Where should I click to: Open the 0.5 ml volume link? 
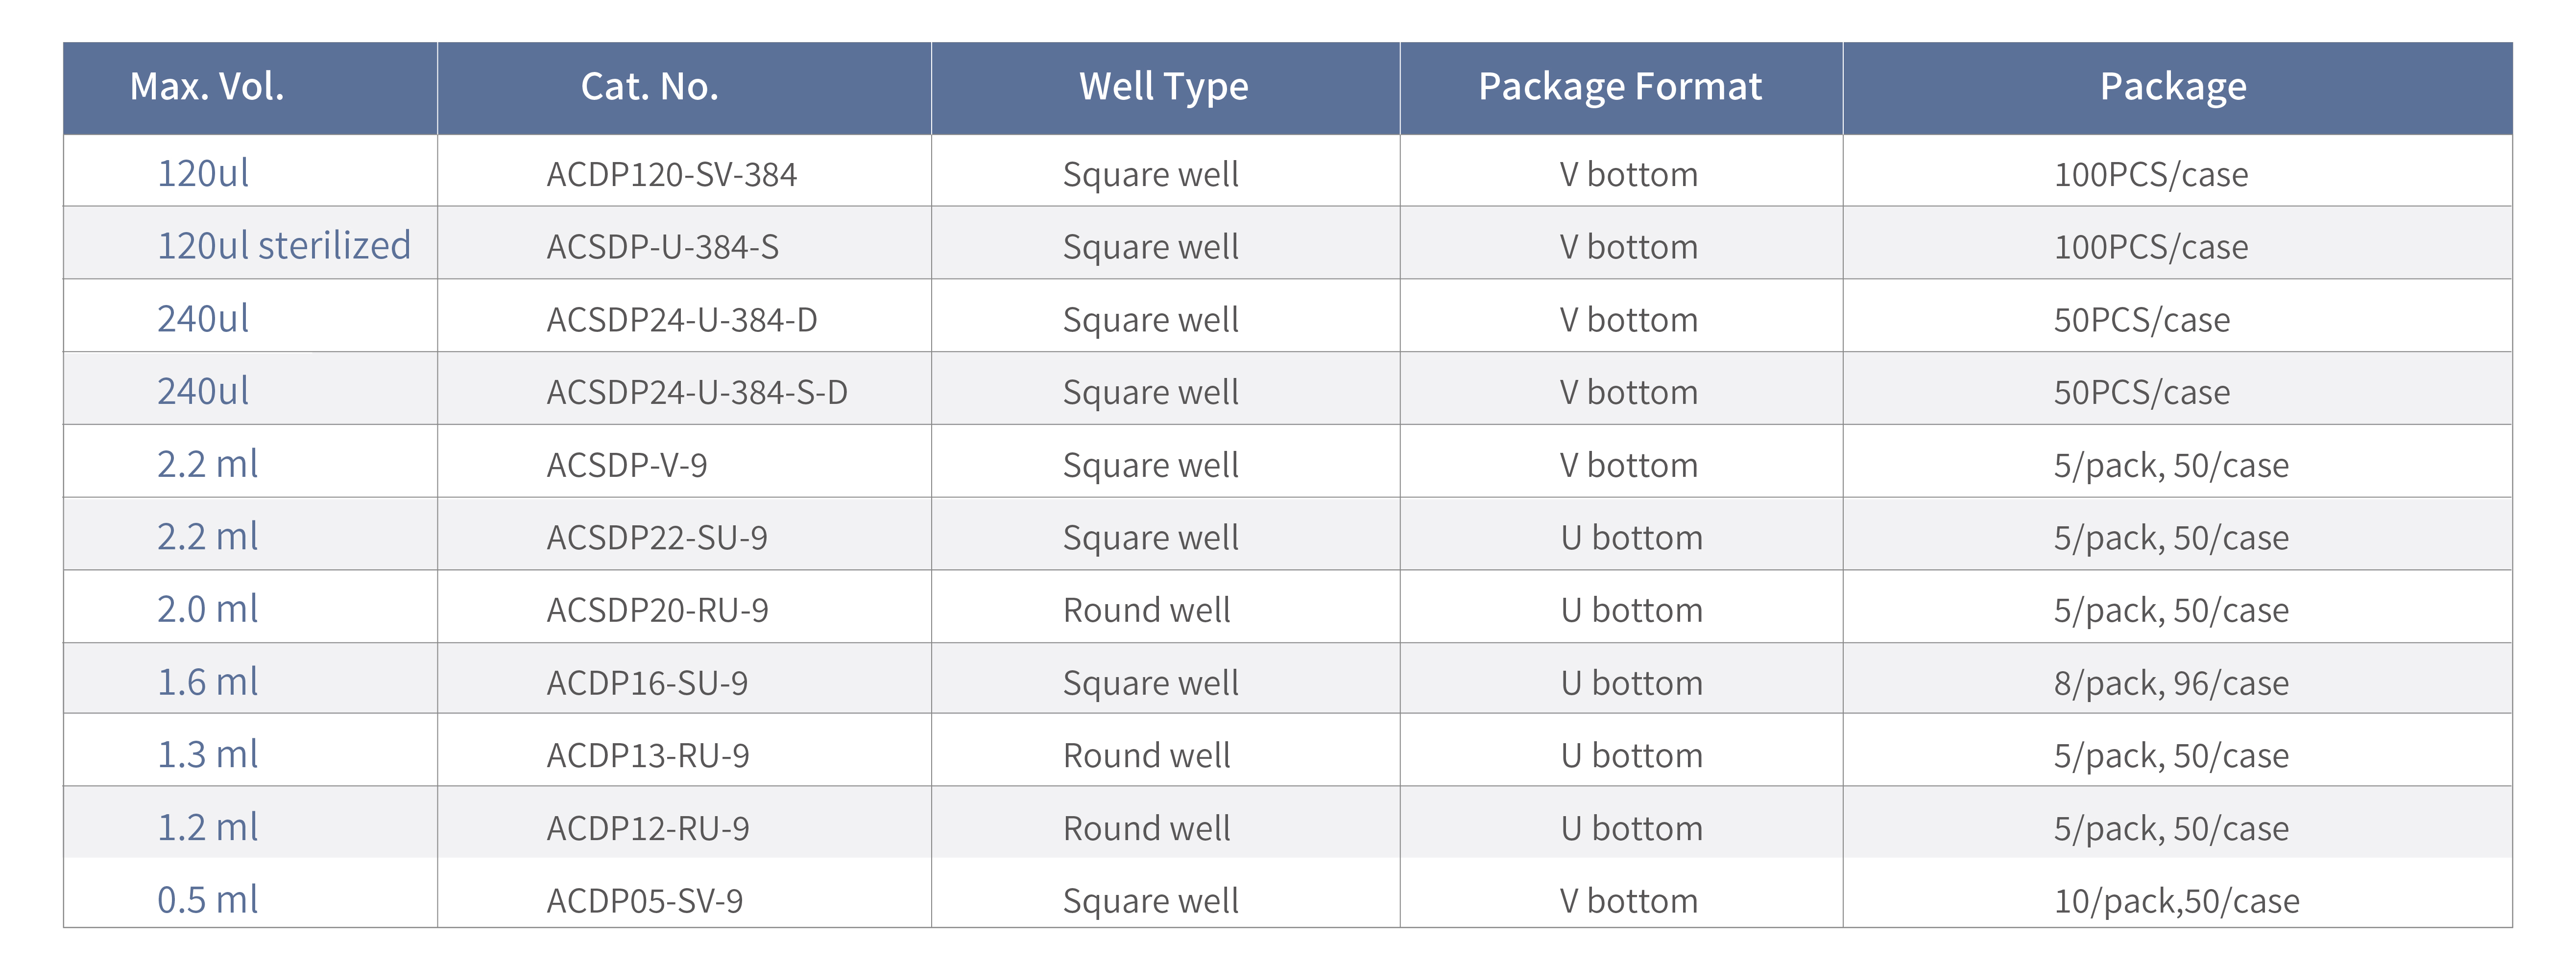pos(207,900)
